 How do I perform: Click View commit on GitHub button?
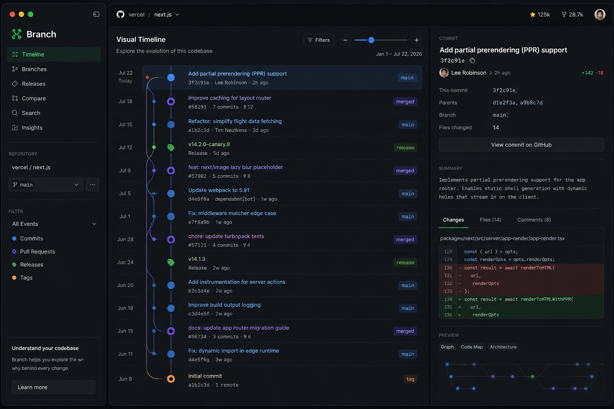521,145
